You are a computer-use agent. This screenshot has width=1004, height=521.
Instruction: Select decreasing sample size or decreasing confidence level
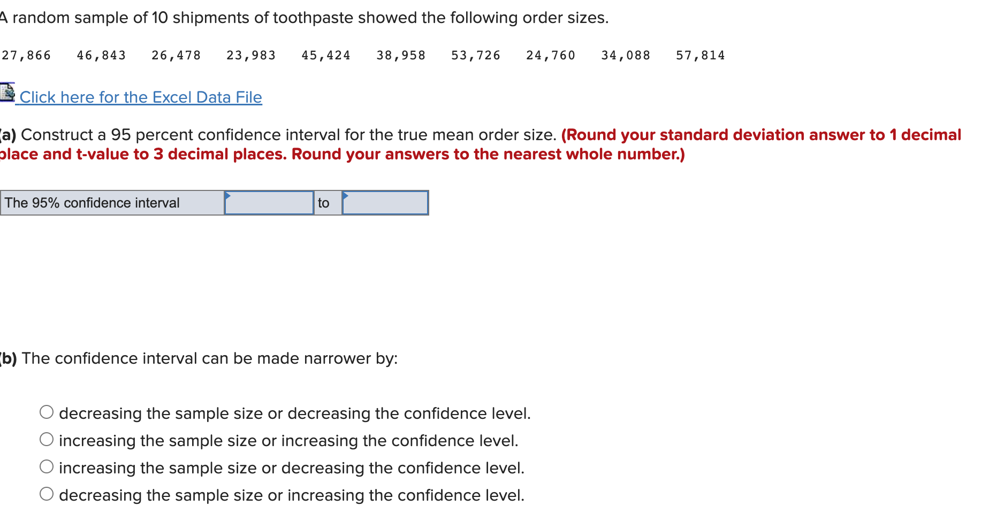pos(47,411)
